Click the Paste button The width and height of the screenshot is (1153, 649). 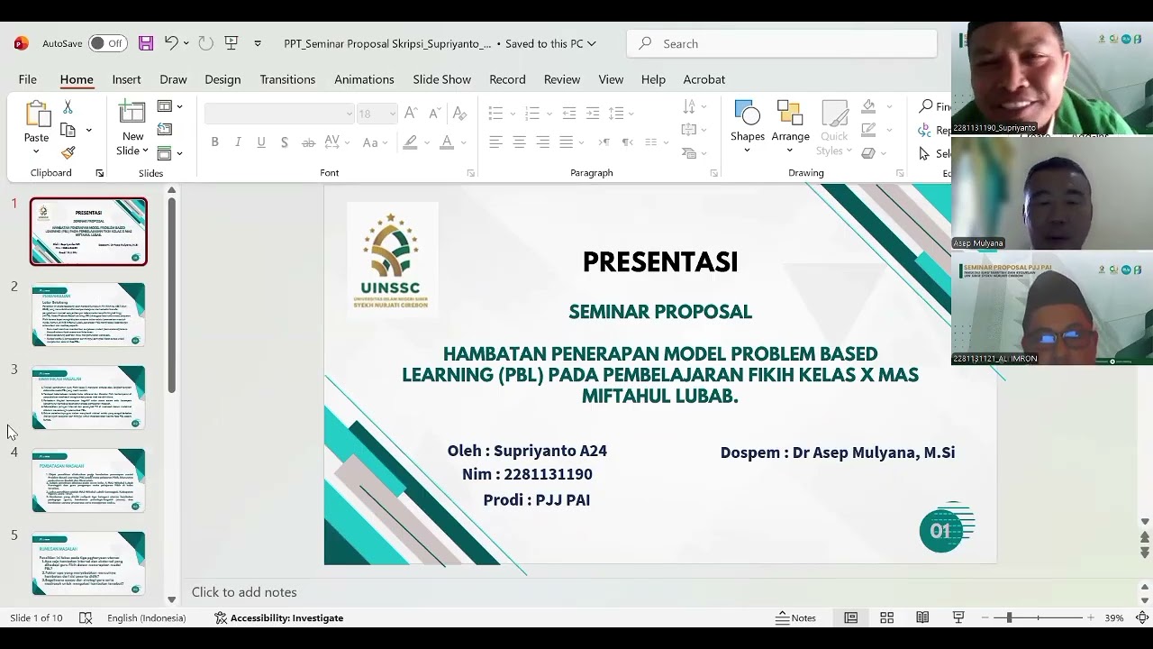(36, 126)
